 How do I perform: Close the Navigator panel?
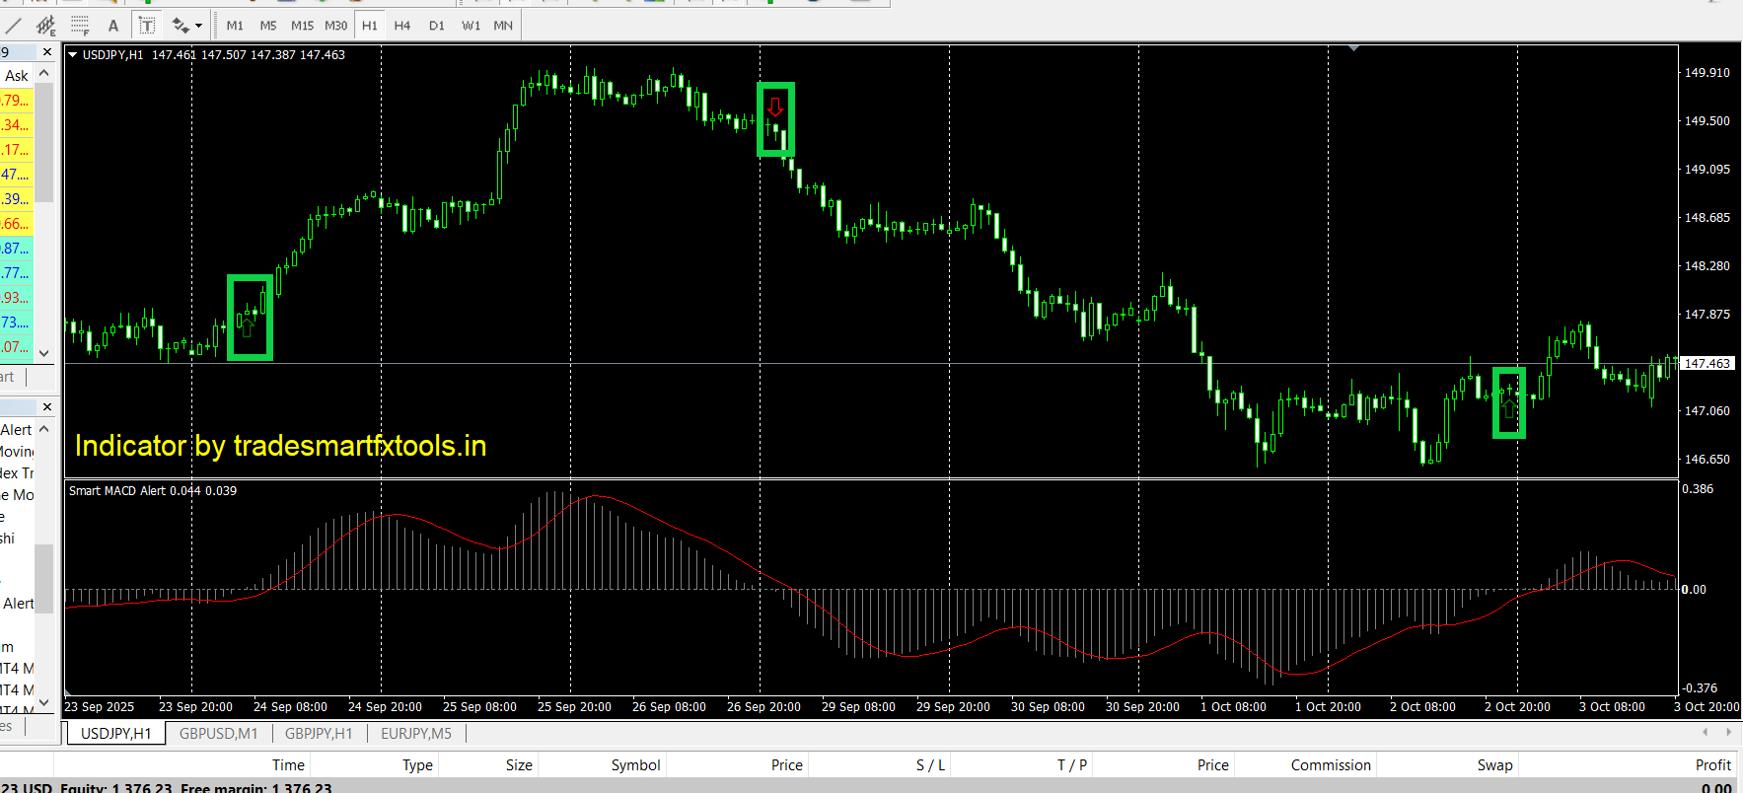[46, 406]
